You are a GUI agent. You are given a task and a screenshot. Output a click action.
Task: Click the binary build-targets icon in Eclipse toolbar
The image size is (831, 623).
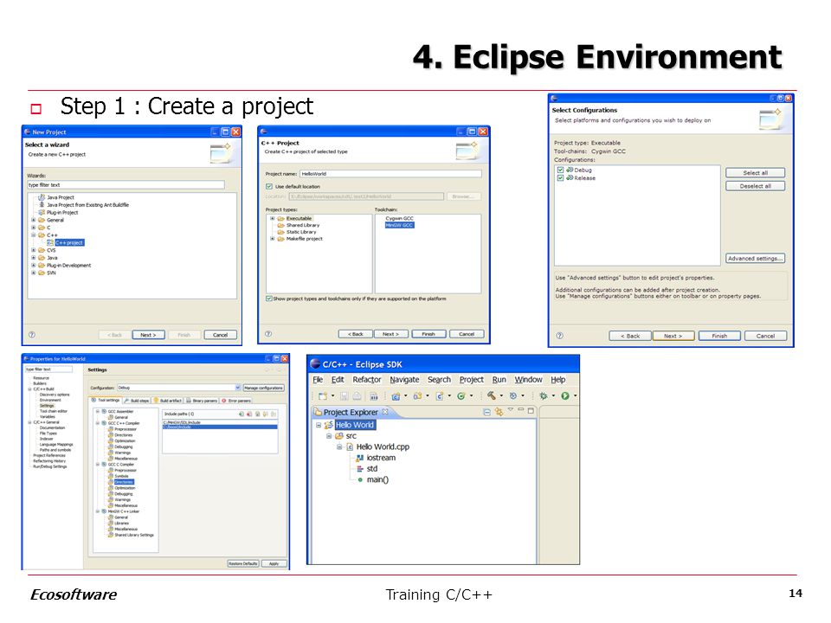tap(374, 395)
